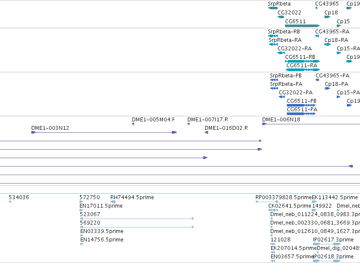Select the long CG6511 gene bar
360x263 pixels.
pos(302,26)
